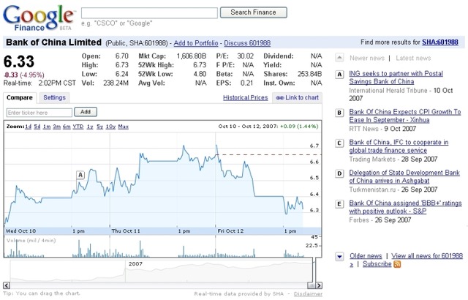Click the newer news up arrow icon
Viewport: 468px width, 300px height.
(x=339, y=58)
